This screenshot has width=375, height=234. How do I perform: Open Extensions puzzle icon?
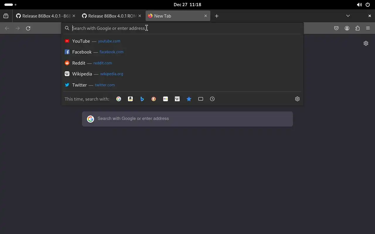point(357,28)
